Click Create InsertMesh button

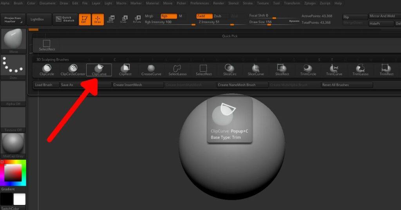[138, 85]
